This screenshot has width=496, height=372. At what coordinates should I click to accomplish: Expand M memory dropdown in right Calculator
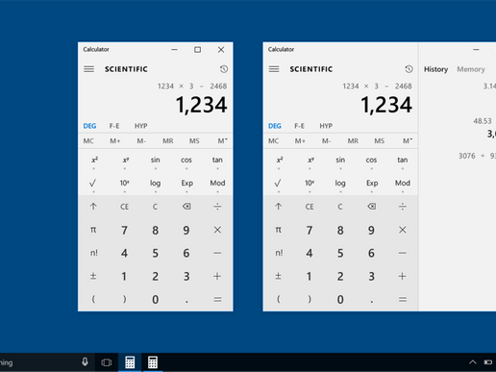pos(408,140)
